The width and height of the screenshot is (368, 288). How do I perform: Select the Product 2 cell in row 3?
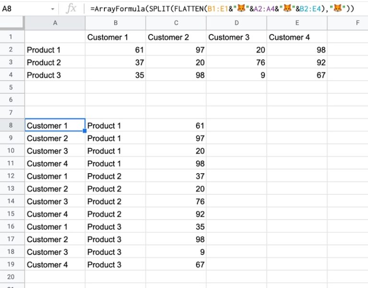click(x=55, y=63)
